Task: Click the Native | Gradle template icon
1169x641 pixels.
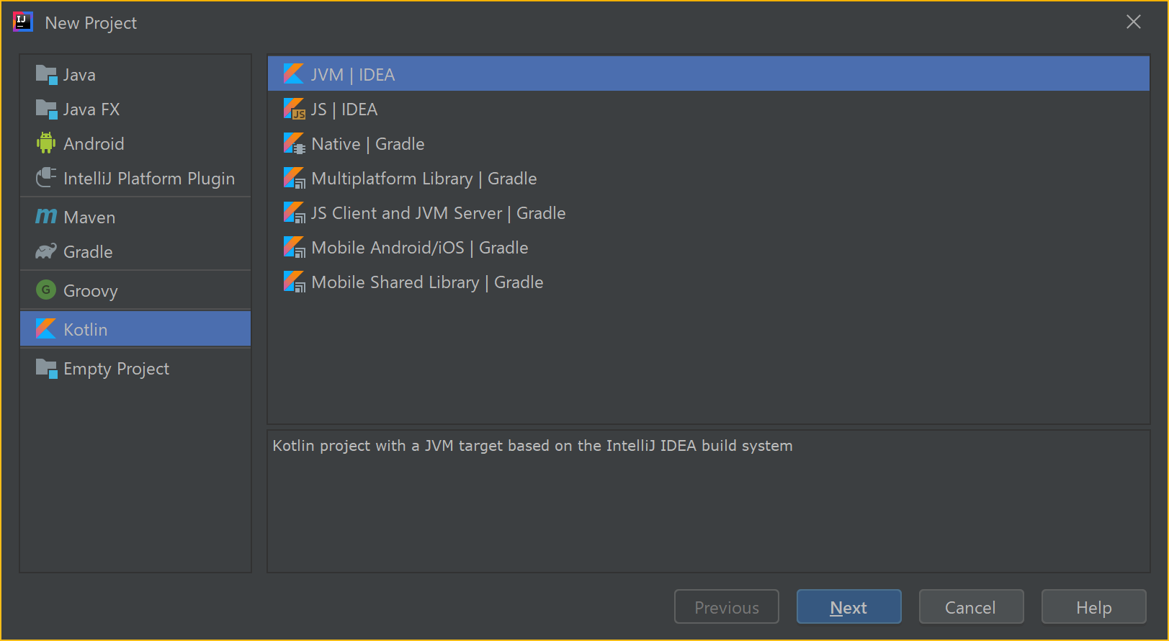Action: pos(294,143)
